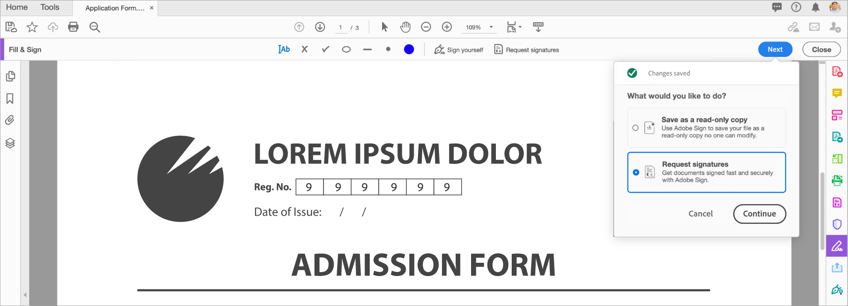Print the document with printer icon
The image size is (848, 306).
pyautogui.click(x=73, y=27)
